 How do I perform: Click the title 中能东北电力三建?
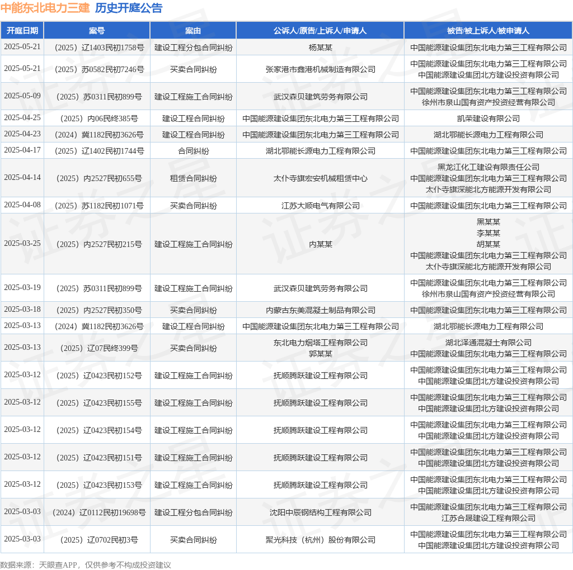[x=45, y=8]
